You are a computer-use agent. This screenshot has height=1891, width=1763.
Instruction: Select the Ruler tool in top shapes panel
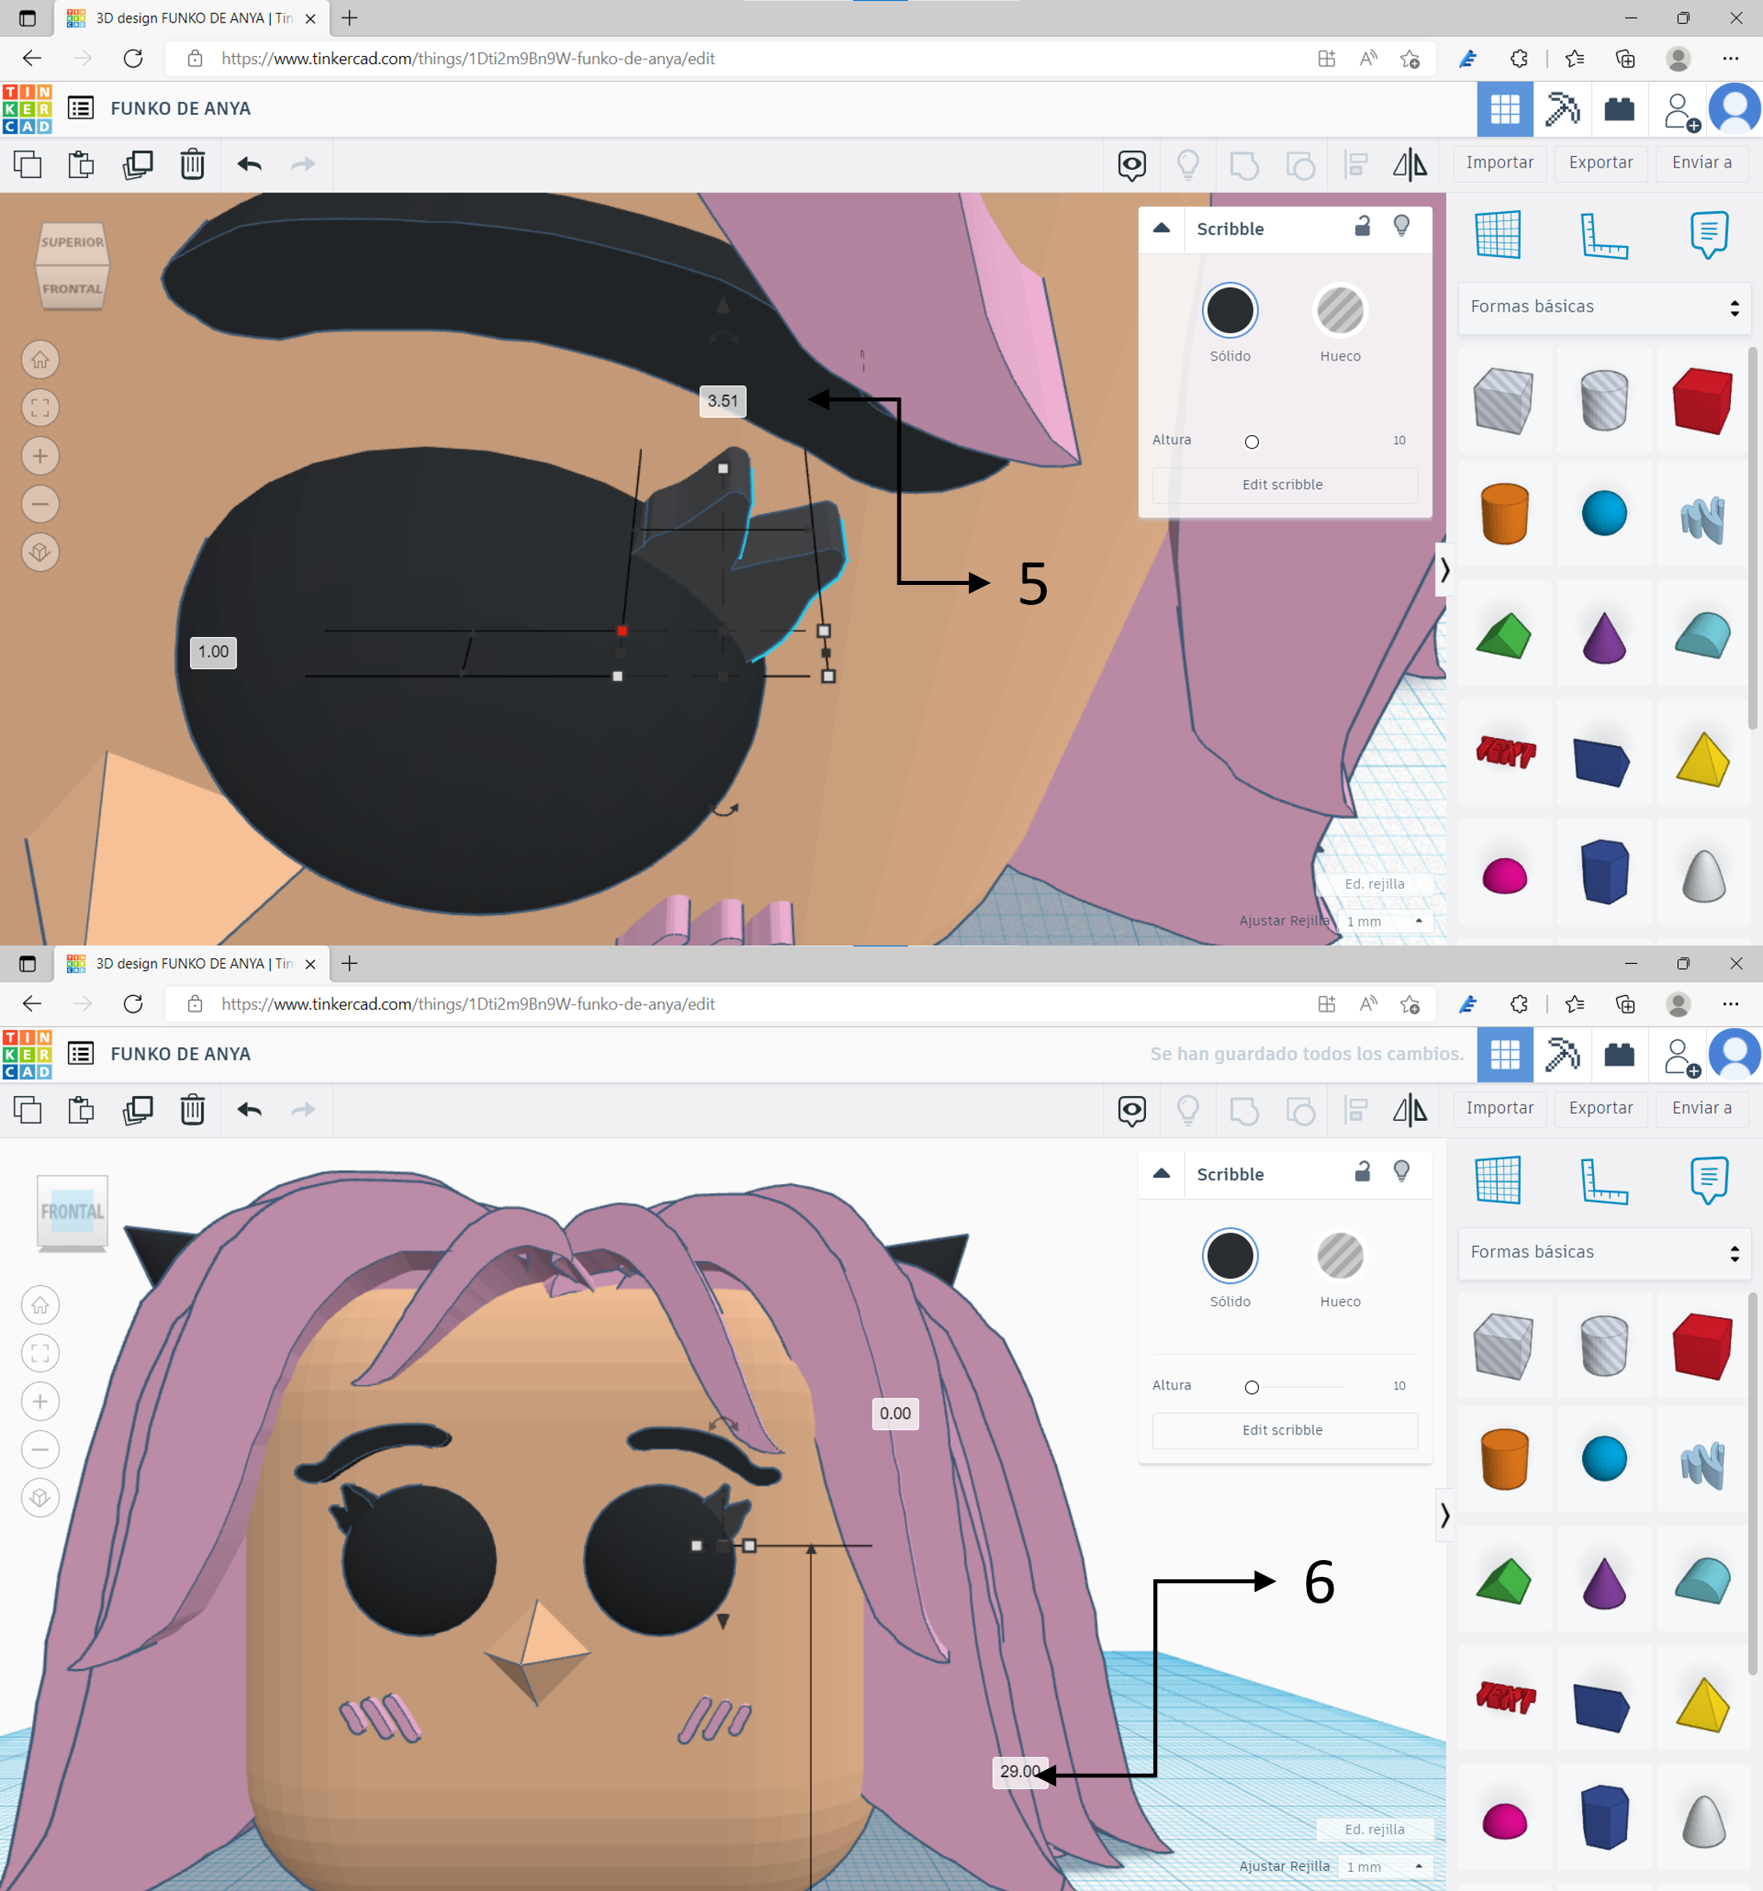click(1604, 235)
